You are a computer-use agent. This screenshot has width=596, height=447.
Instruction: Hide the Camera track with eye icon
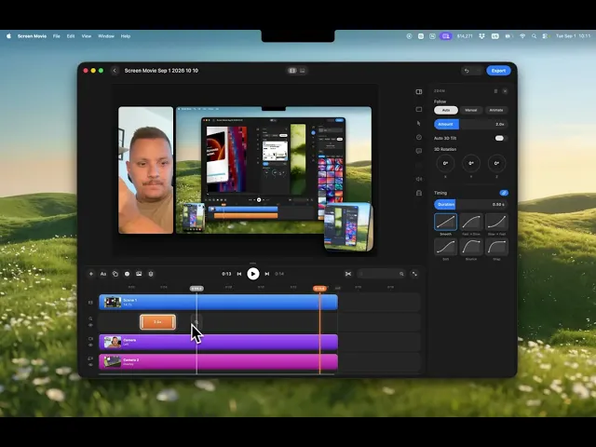pos(90,345)
